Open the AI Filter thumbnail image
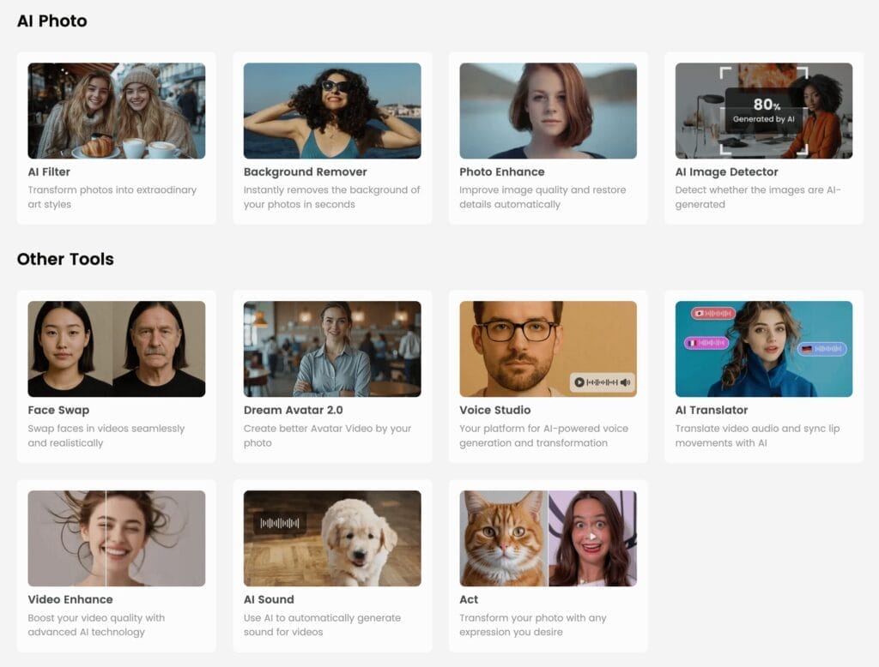Screen dimensions: 879x667 coord(117,111)
